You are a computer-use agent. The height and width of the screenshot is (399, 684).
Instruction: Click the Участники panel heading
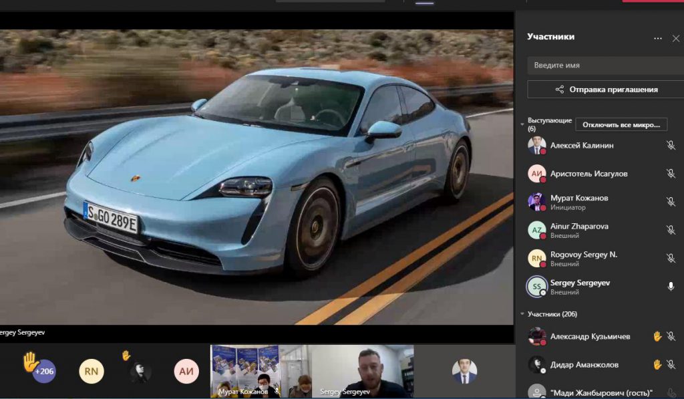pos(550,37)
